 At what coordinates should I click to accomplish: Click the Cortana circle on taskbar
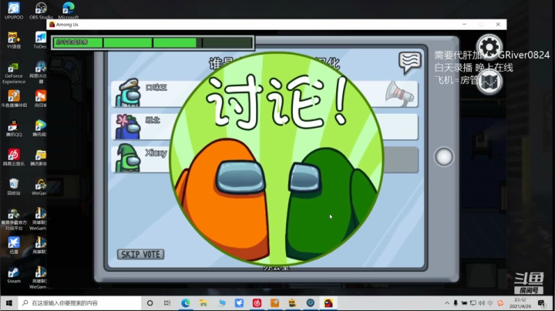[150, 303]
